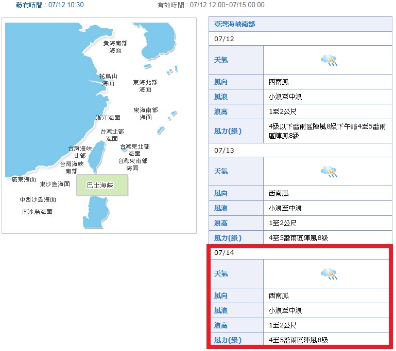Click the 07/14 date row header
Screen dimensions: 396x351
pos(300,252)
